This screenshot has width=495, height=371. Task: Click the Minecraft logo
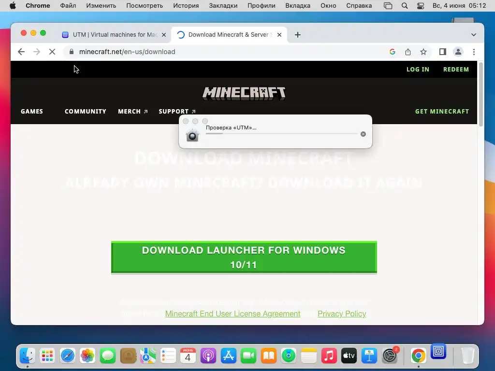(x=244, y=94)
